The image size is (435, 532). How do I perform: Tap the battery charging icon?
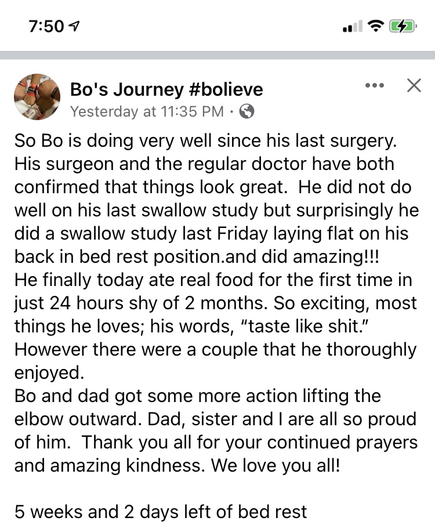tap(403, 26)
